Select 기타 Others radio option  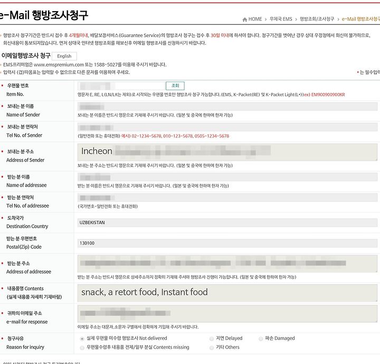[x=212, y=348]
